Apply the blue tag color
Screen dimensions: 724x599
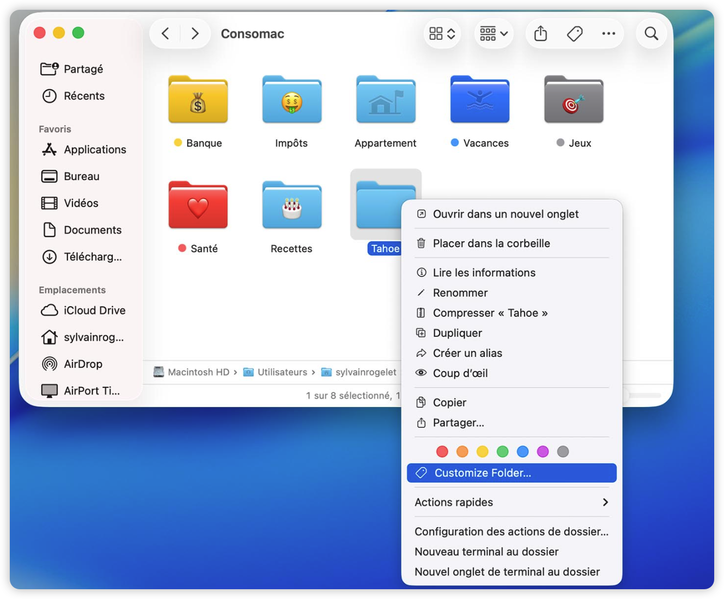(x=523, y=452)
